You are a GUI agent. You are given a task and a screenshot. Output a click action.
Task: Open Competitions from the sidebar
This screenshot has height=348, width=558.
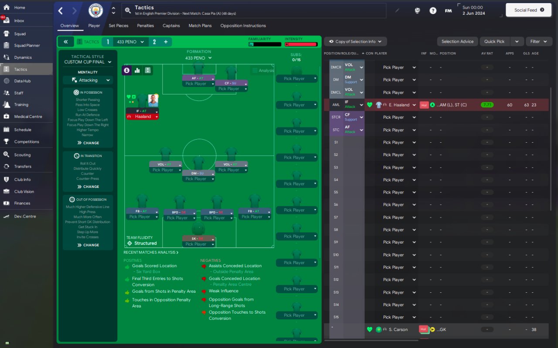pyautogui.click(x=26, y=141)
